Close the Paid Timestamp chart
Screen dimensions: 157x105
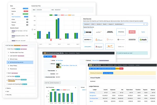click(76, 88)
